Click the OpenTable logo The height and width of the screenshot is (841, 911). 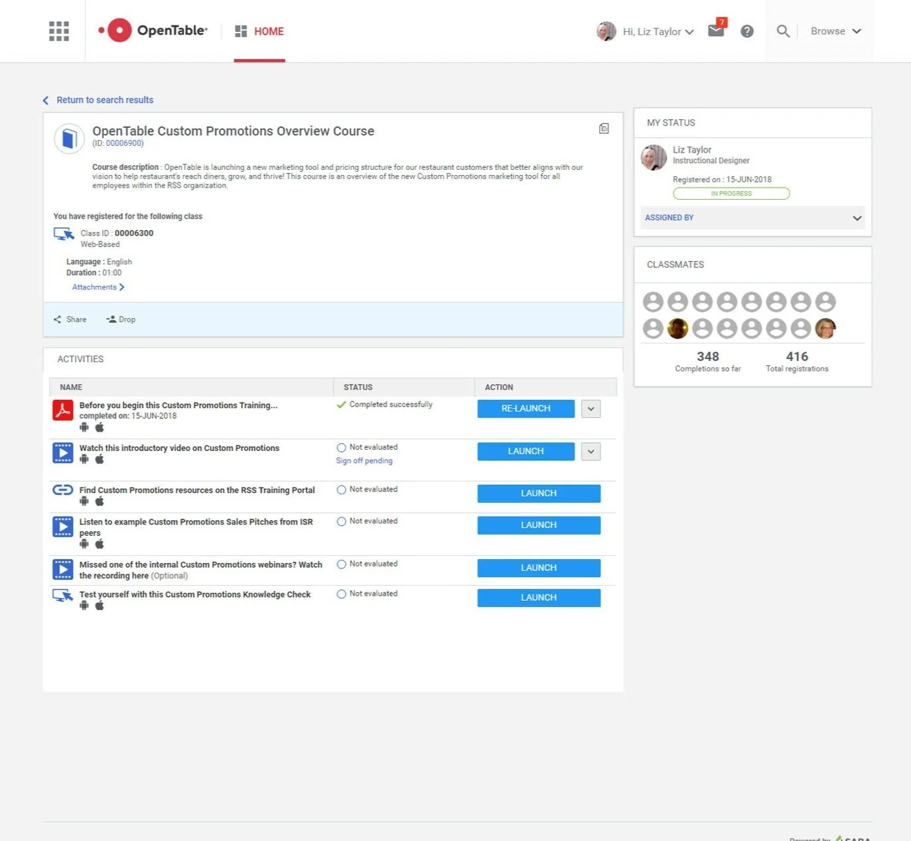153,31
